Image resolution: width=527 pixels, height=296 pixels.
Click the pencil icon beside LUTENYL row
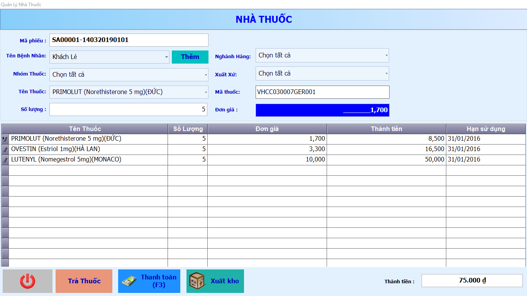point(5,160)
